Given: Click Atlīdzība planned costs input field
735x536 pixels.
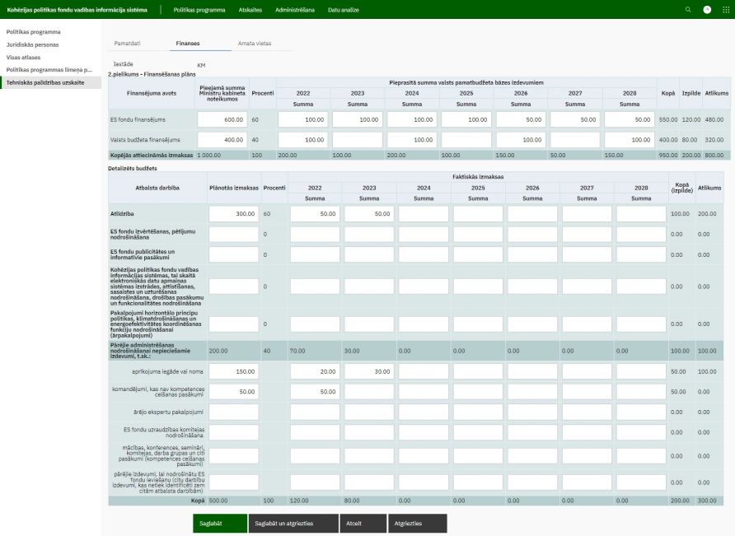Looking at the screenshot, I should coord(234,213).
